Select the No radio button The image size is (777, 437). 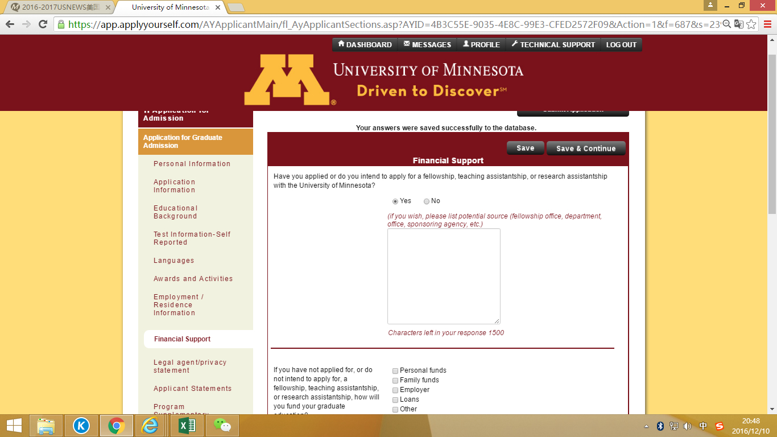click(x=427, y=201)
